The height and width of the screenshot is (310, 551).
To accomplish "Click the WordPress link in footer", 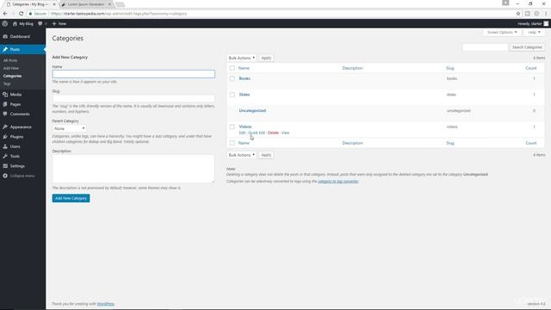I will [x=106, y=304].
